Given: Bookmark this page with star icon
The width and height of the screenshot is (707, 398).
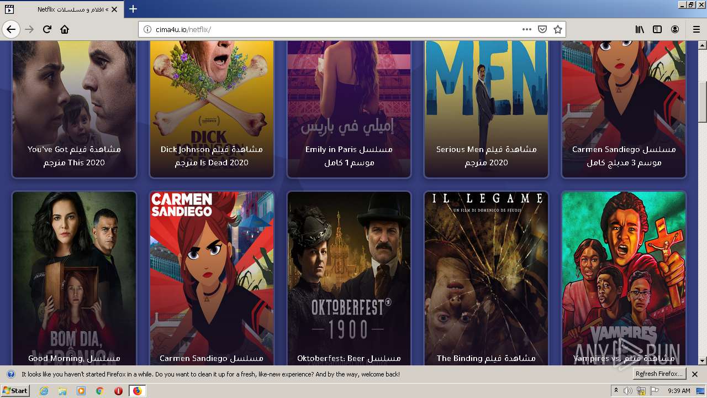Looking at the screenshot, I should click(x=558, y=29).
